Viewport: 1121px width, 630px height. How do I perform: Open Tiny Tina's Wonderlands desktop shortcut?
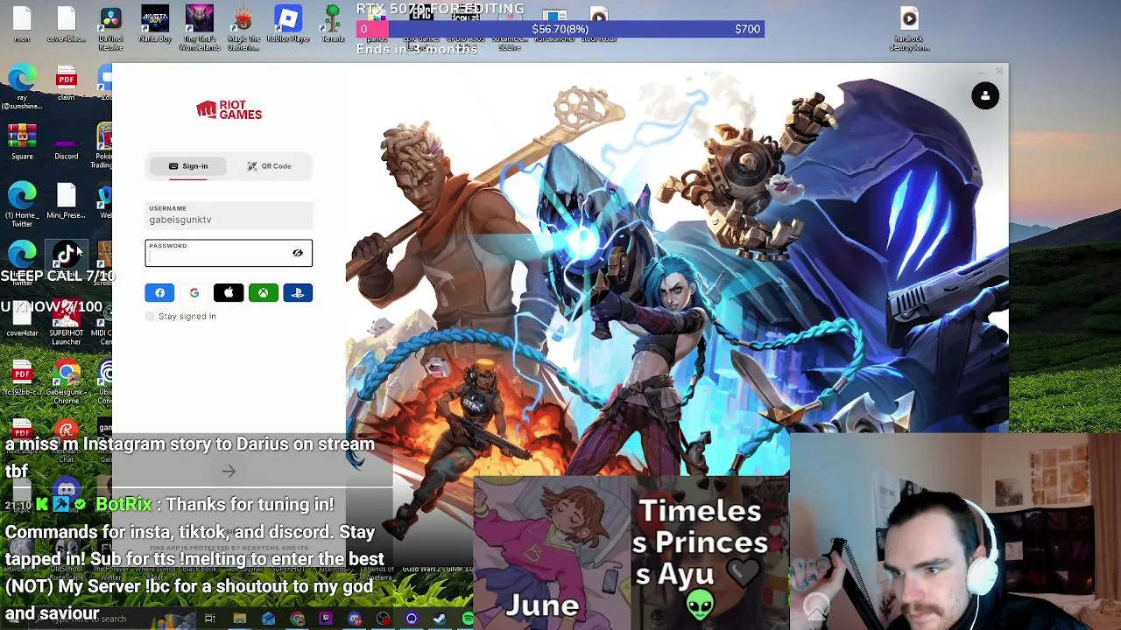pos(200,28)
